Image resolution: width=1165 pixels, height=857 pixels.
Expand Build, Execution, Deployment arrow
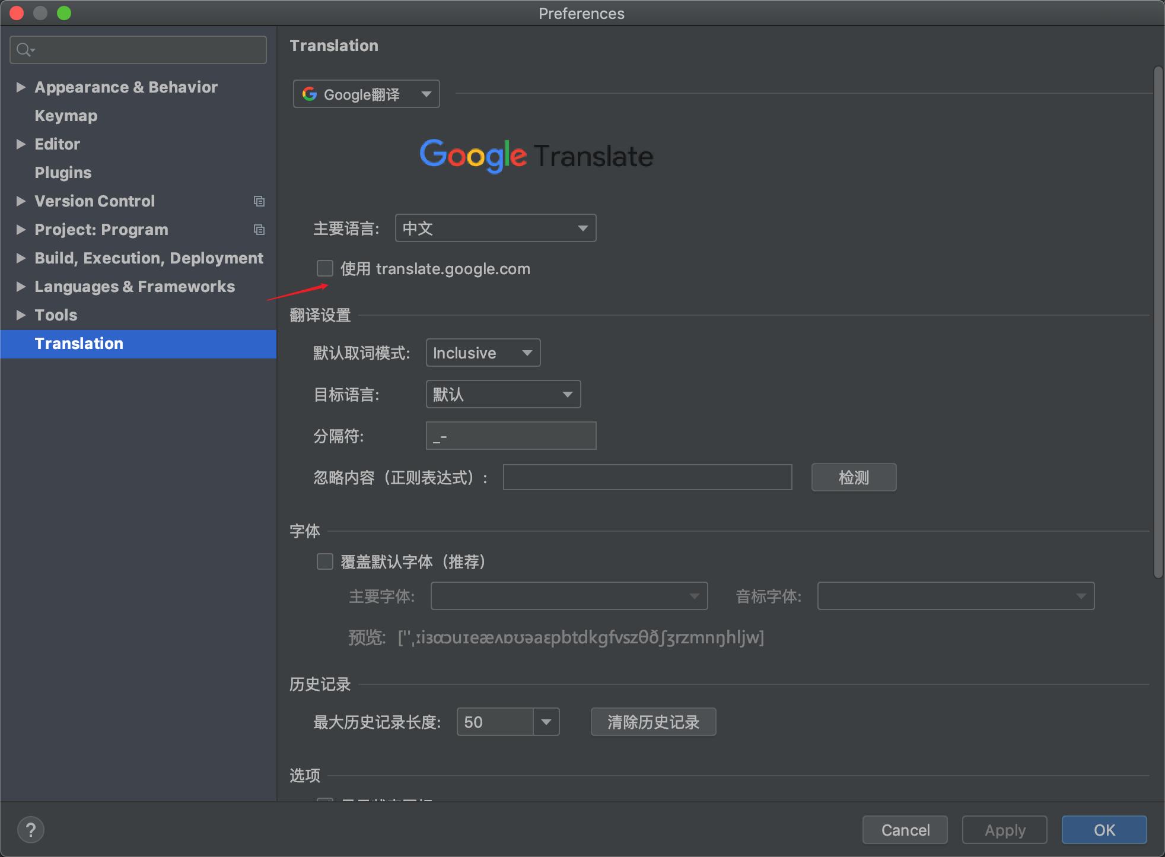coord(21,258)
